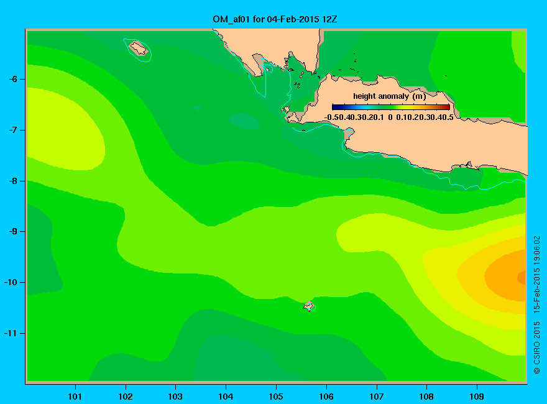Click longitude label 105 on the axis
The width and height of the screenshot is (547, 404).
pyautogui.click(x=276, y=397)
